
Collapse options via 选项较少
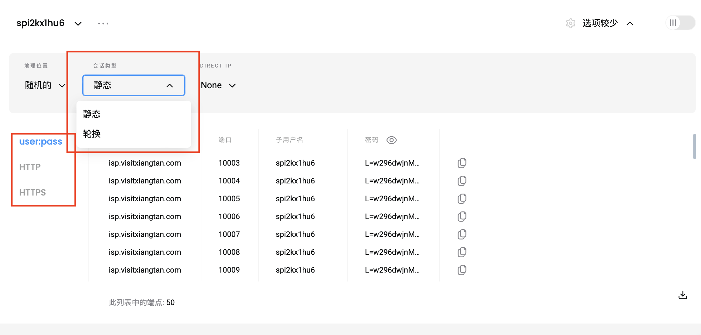[x=608, y=23]
